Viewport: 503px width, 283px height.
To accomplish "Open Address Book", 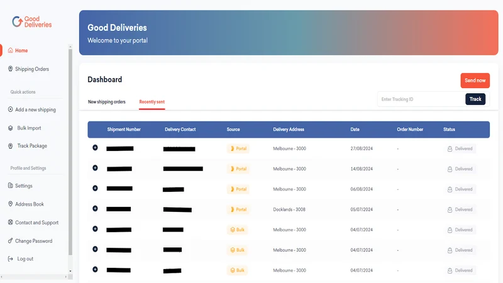I will [x=30, y=204].
